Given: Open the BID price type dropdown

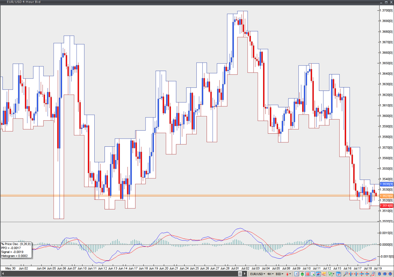Looking at the screenshot, I should point(280,274).
